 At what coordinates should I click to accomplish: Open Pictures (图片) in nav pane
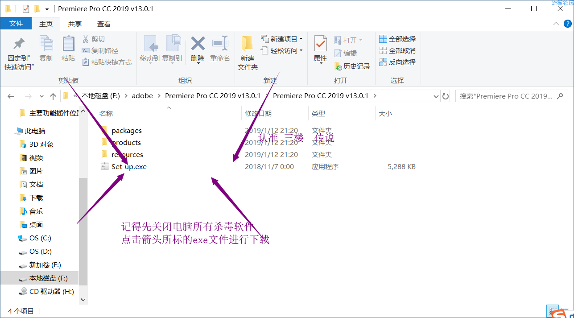[32, 171]
